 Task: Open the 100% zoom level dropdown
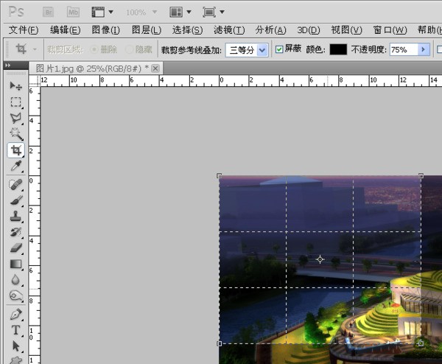click(x=140, y=13)
